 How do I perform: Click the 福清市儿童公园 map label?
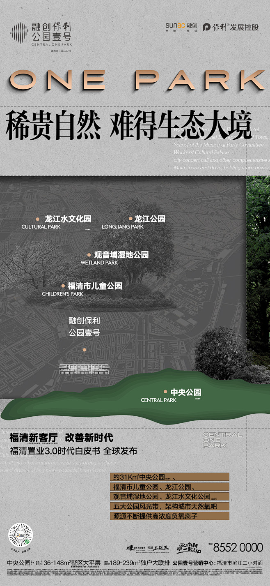pos(95,286)
